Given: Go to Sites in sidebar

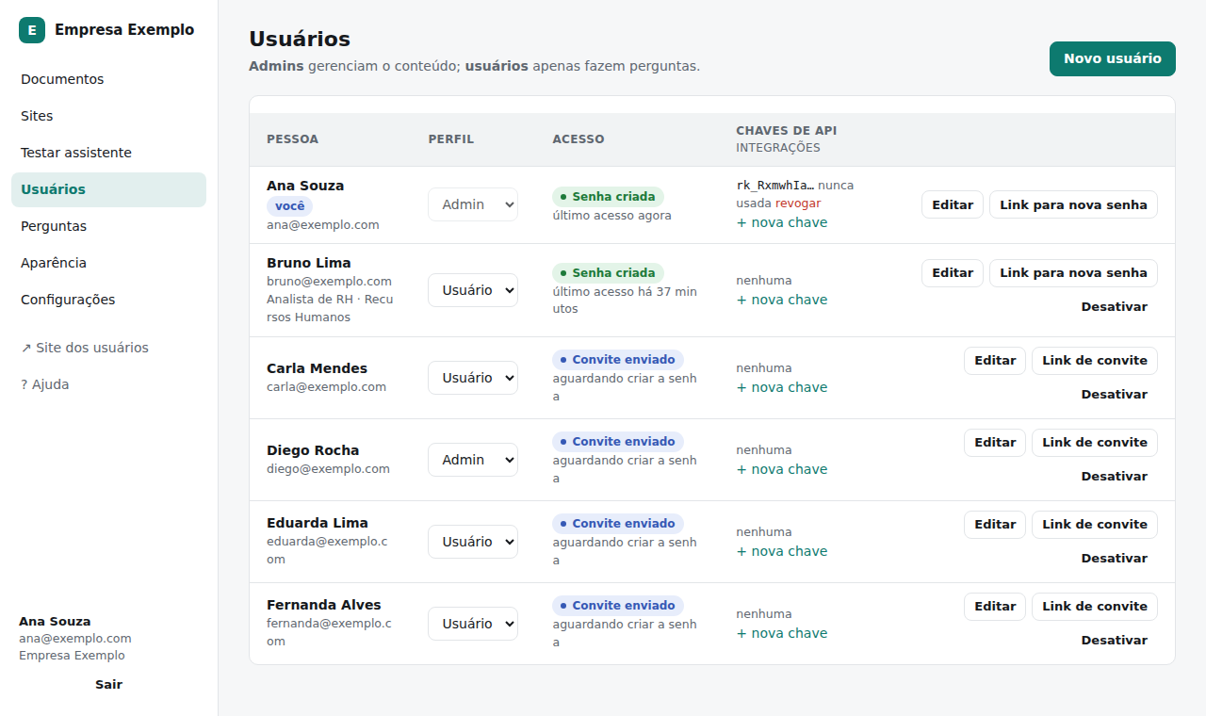Looking at the screenshot, I should click(108, 116).
